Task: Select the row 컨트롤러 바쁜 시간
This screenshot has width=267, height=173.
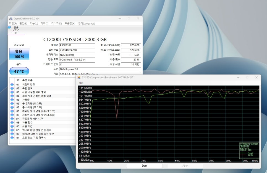Action: pyautogui.click(x=43, y=119)
